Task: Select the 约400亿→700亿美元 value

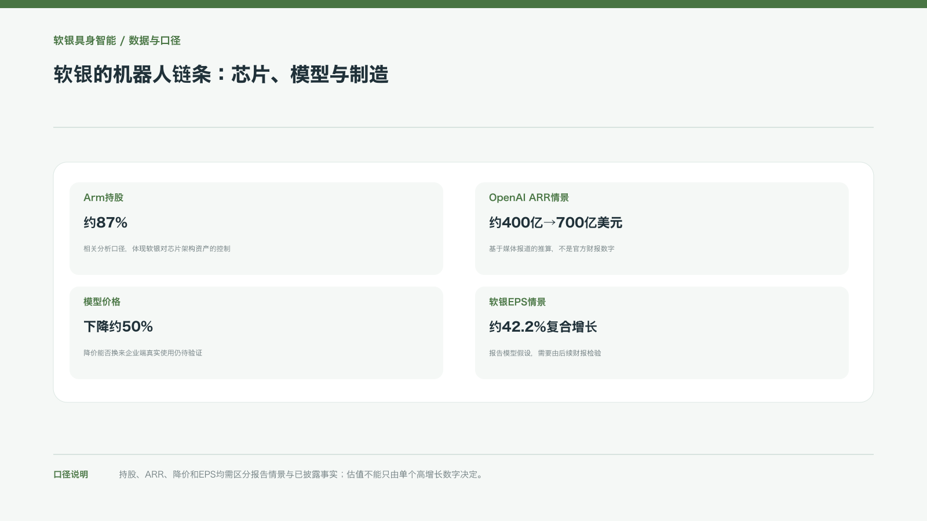Action: point(556,222)
